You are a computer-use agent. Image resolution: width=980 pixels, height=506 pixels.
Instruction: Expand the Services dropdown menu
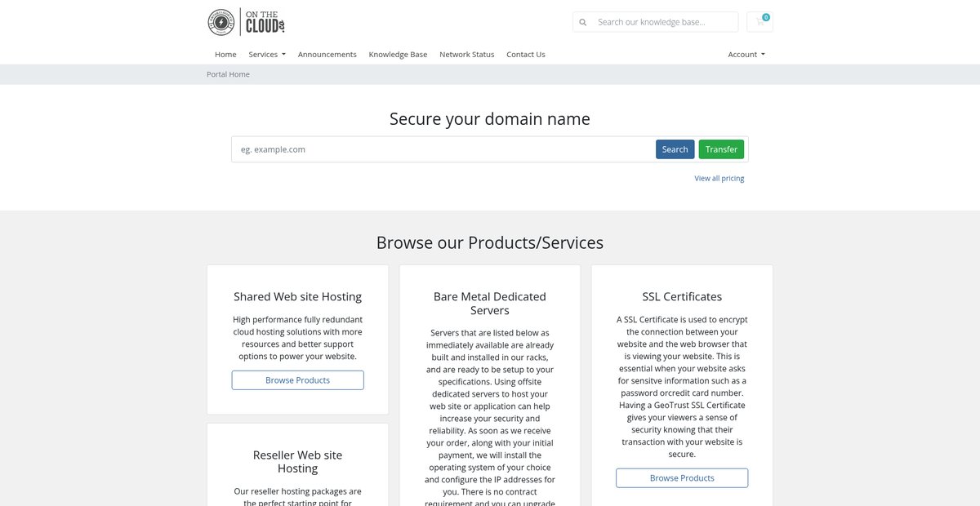tap(267, 55)
